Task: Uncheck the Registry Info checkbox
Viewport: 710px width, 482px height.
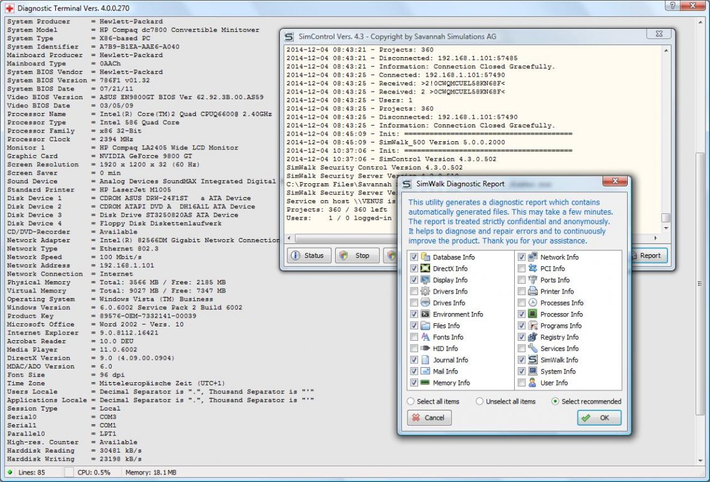Action: (x=522, y=337)
